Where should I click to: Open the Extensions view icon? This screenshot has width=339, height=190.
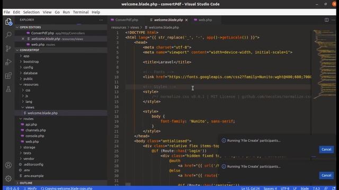coord(8,75)
